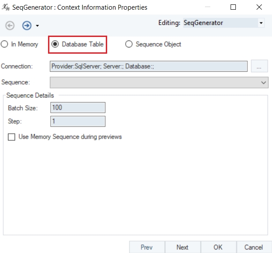The height and width of the screenshot is (253, 272).
Task: Minimize the properties dialog window
Action: coord(209,7)
